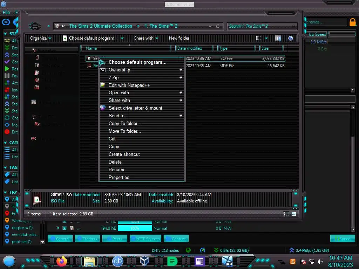
Task: Open toolbar Choose default program dropdown arrow
Action: click(x=122, y=39)
